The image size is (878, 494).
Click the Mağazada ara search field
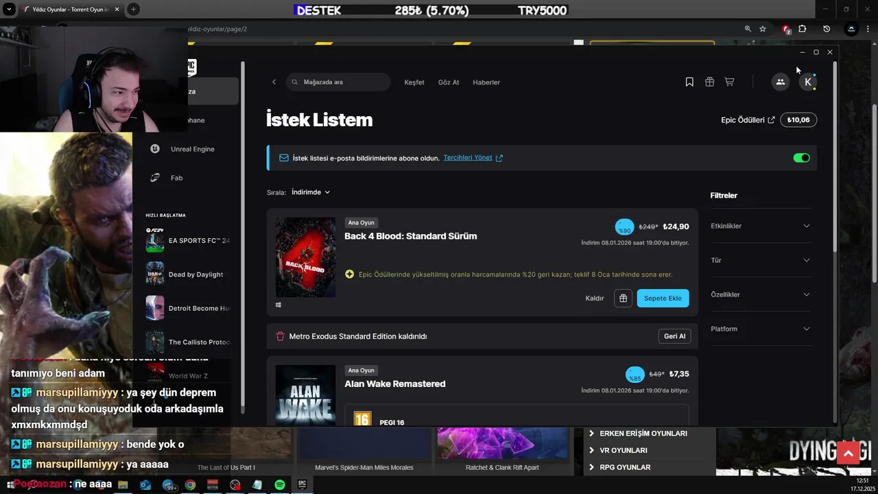click(338, 82)
